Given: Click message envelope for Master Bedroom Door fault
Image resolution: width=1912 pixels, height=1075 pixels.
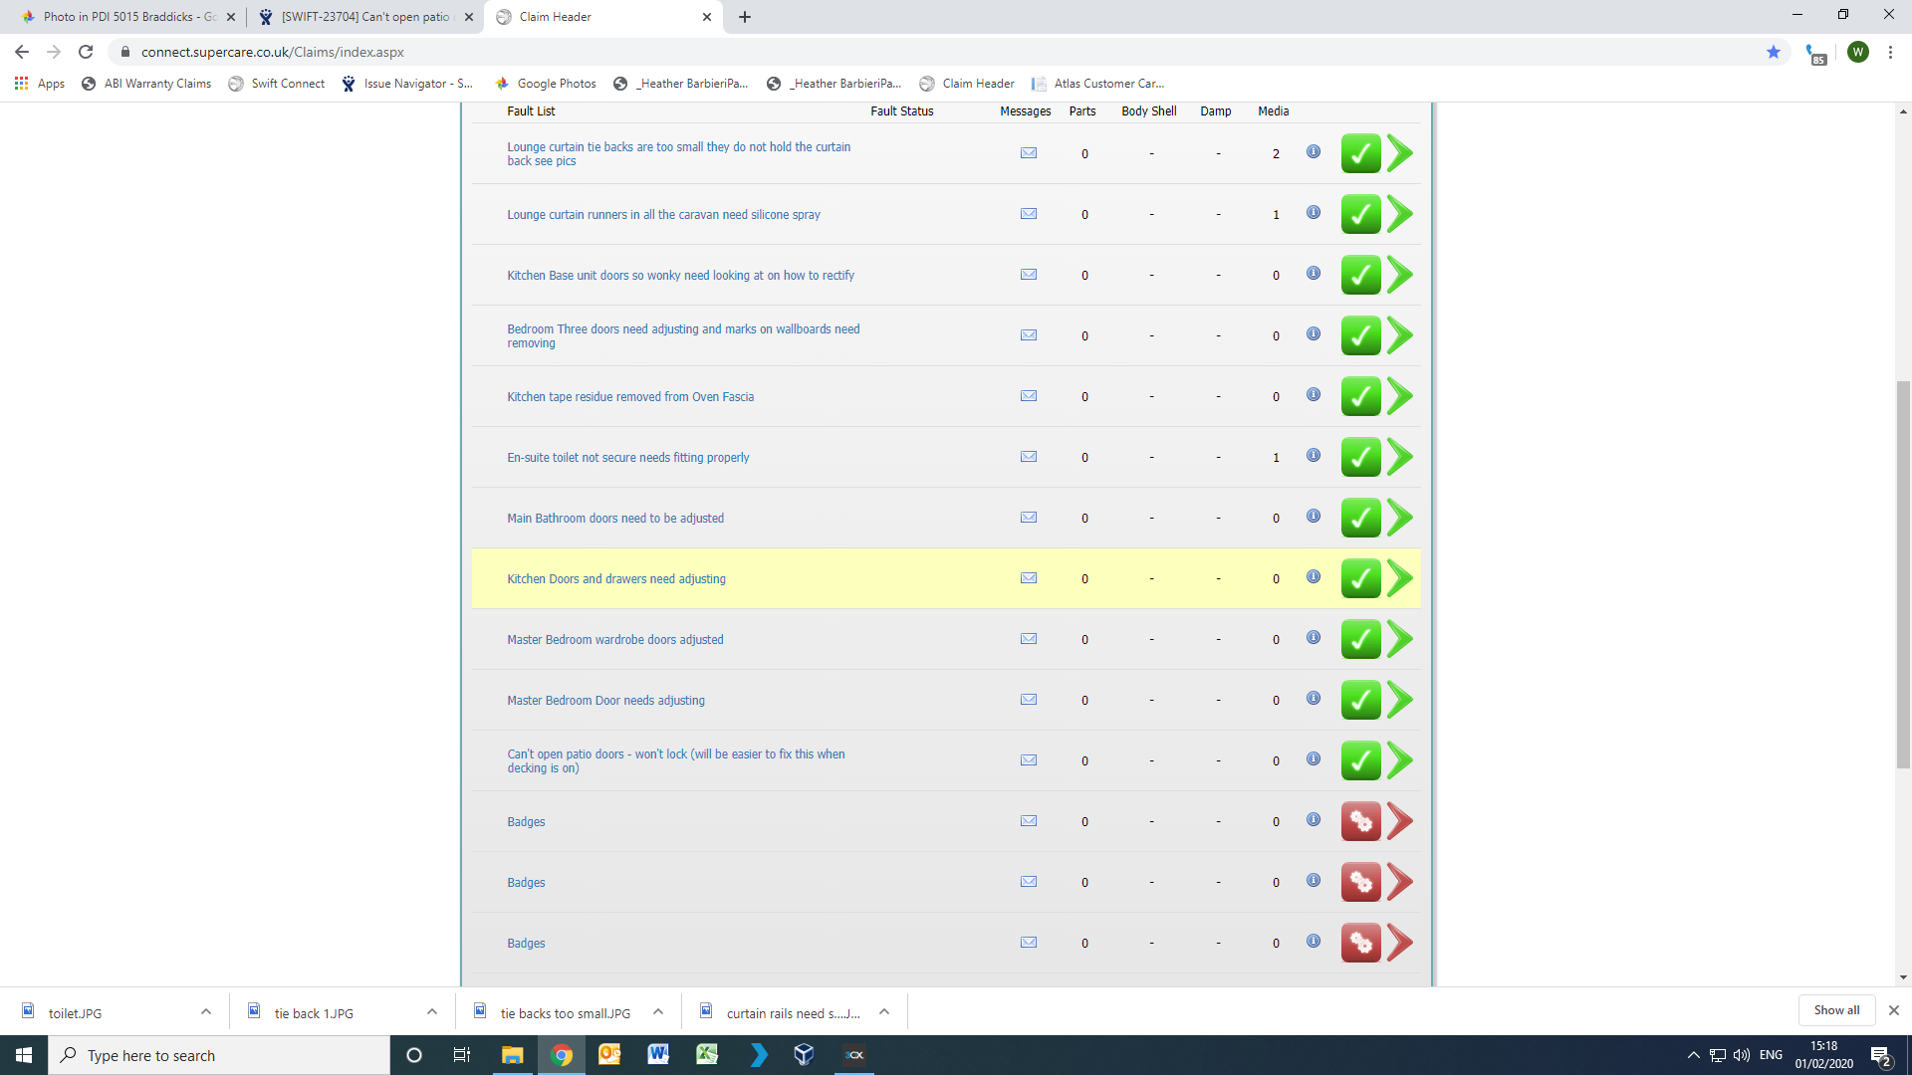Looking at the screenshot, I should pos(1029,700).
